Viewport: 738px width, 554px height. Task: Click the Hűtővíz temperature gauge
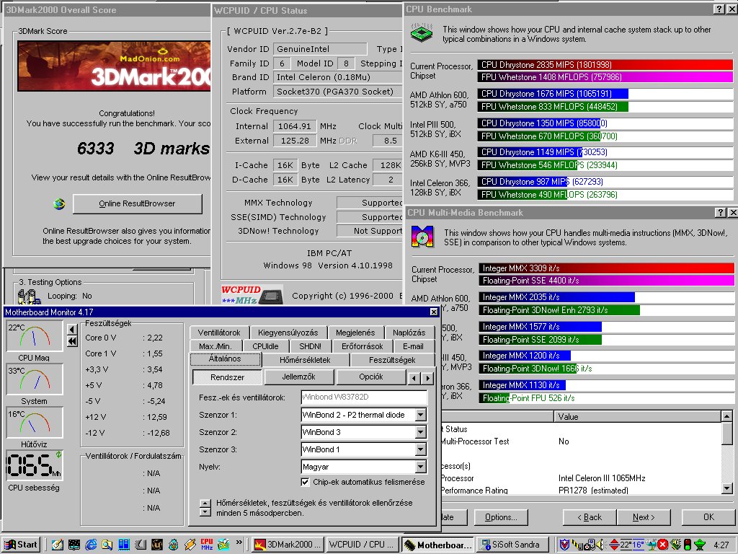point(35,423)
